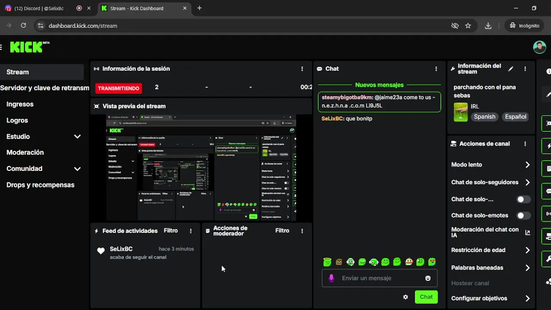Click the browser address bar URL
551x310 pixels.
[83, 26]
